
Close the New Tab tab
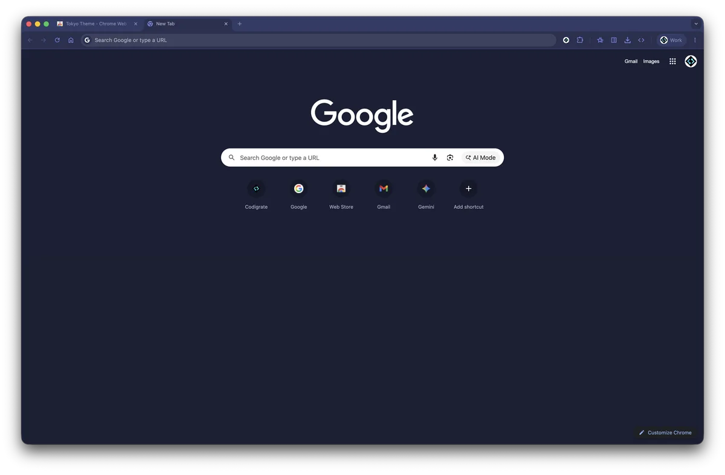[226, 24]
